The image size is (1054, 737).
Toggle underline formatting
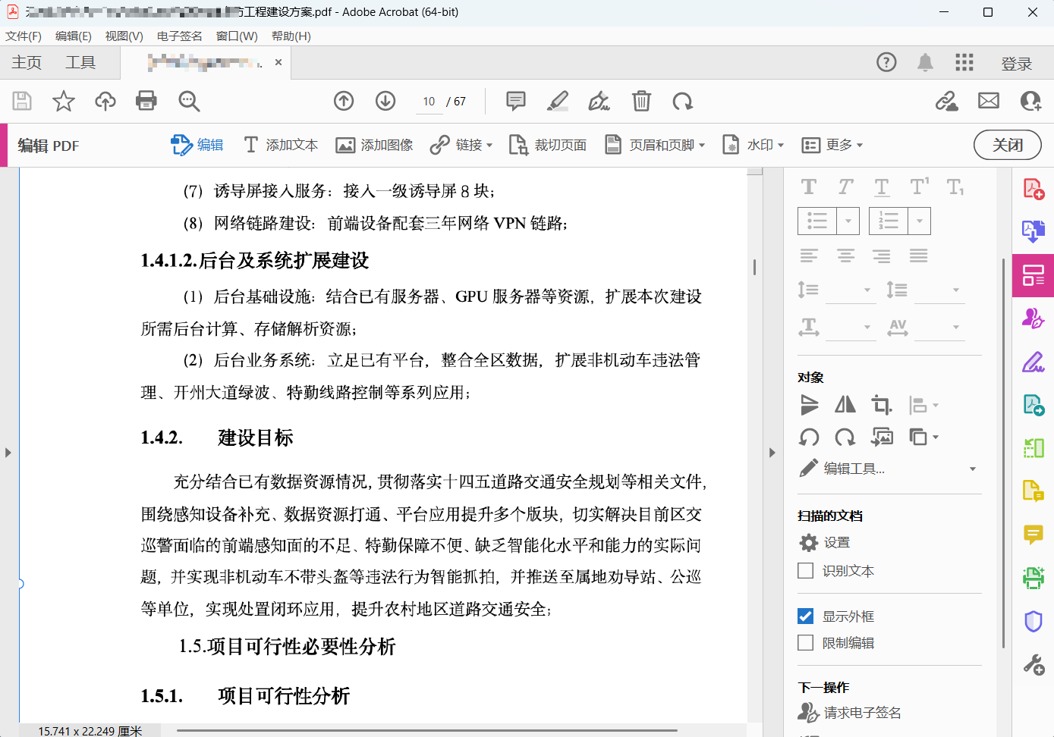pyautogui.click(x=881, y=186)
